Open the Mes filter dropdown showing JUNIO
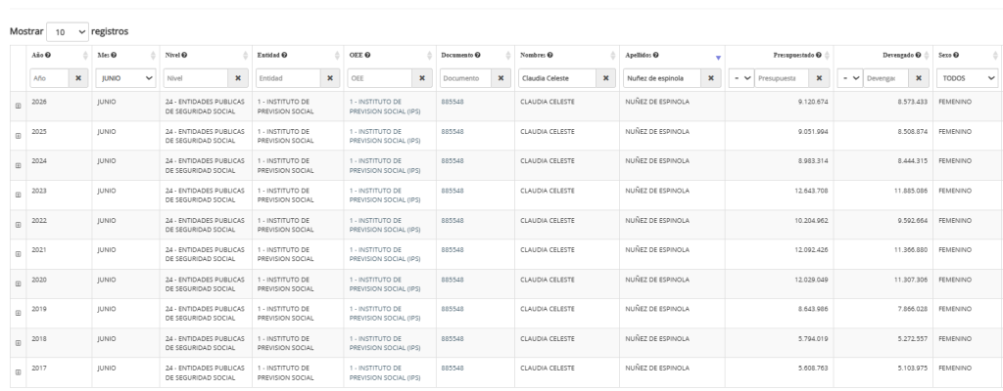Viewport: 1003px width, 391px height. tap(126, 78)
